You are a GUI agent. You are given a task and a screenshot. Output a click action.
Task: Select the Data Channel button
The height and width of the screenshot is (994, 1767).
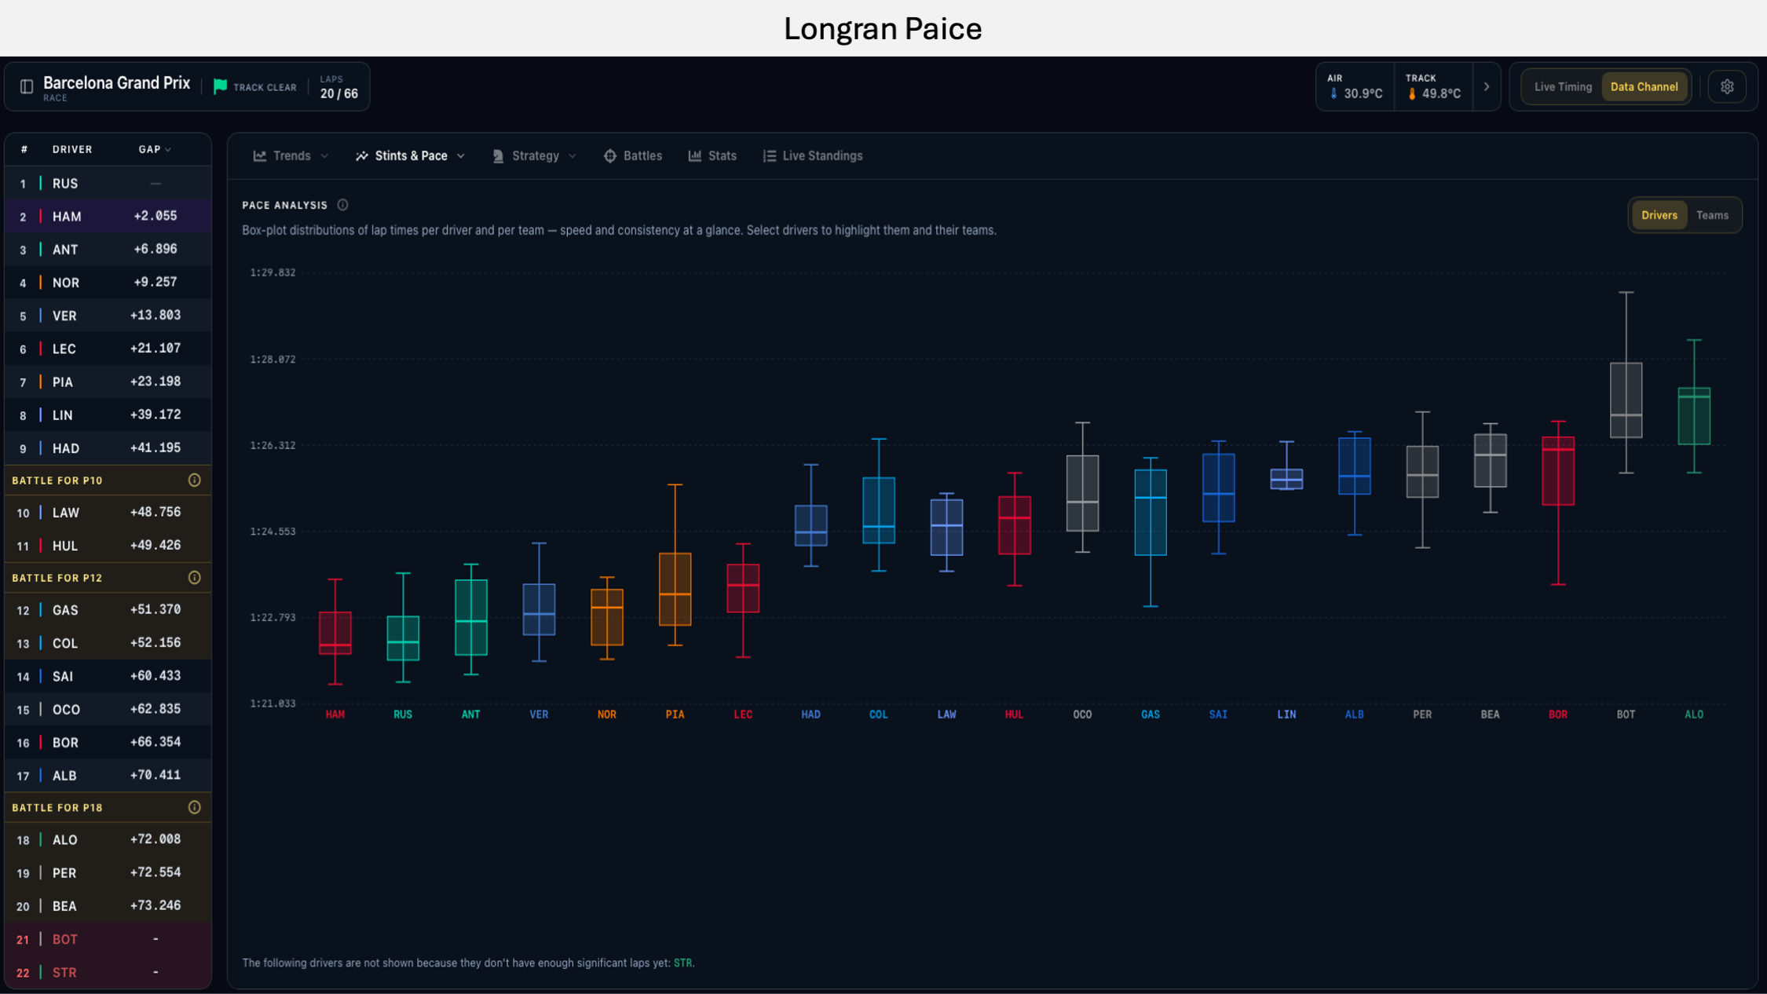(1644, 86)
